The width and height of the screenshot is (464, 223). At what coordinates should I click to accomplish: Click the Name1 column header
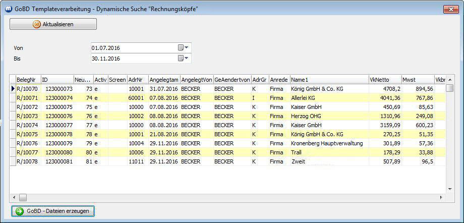[328, 80]
